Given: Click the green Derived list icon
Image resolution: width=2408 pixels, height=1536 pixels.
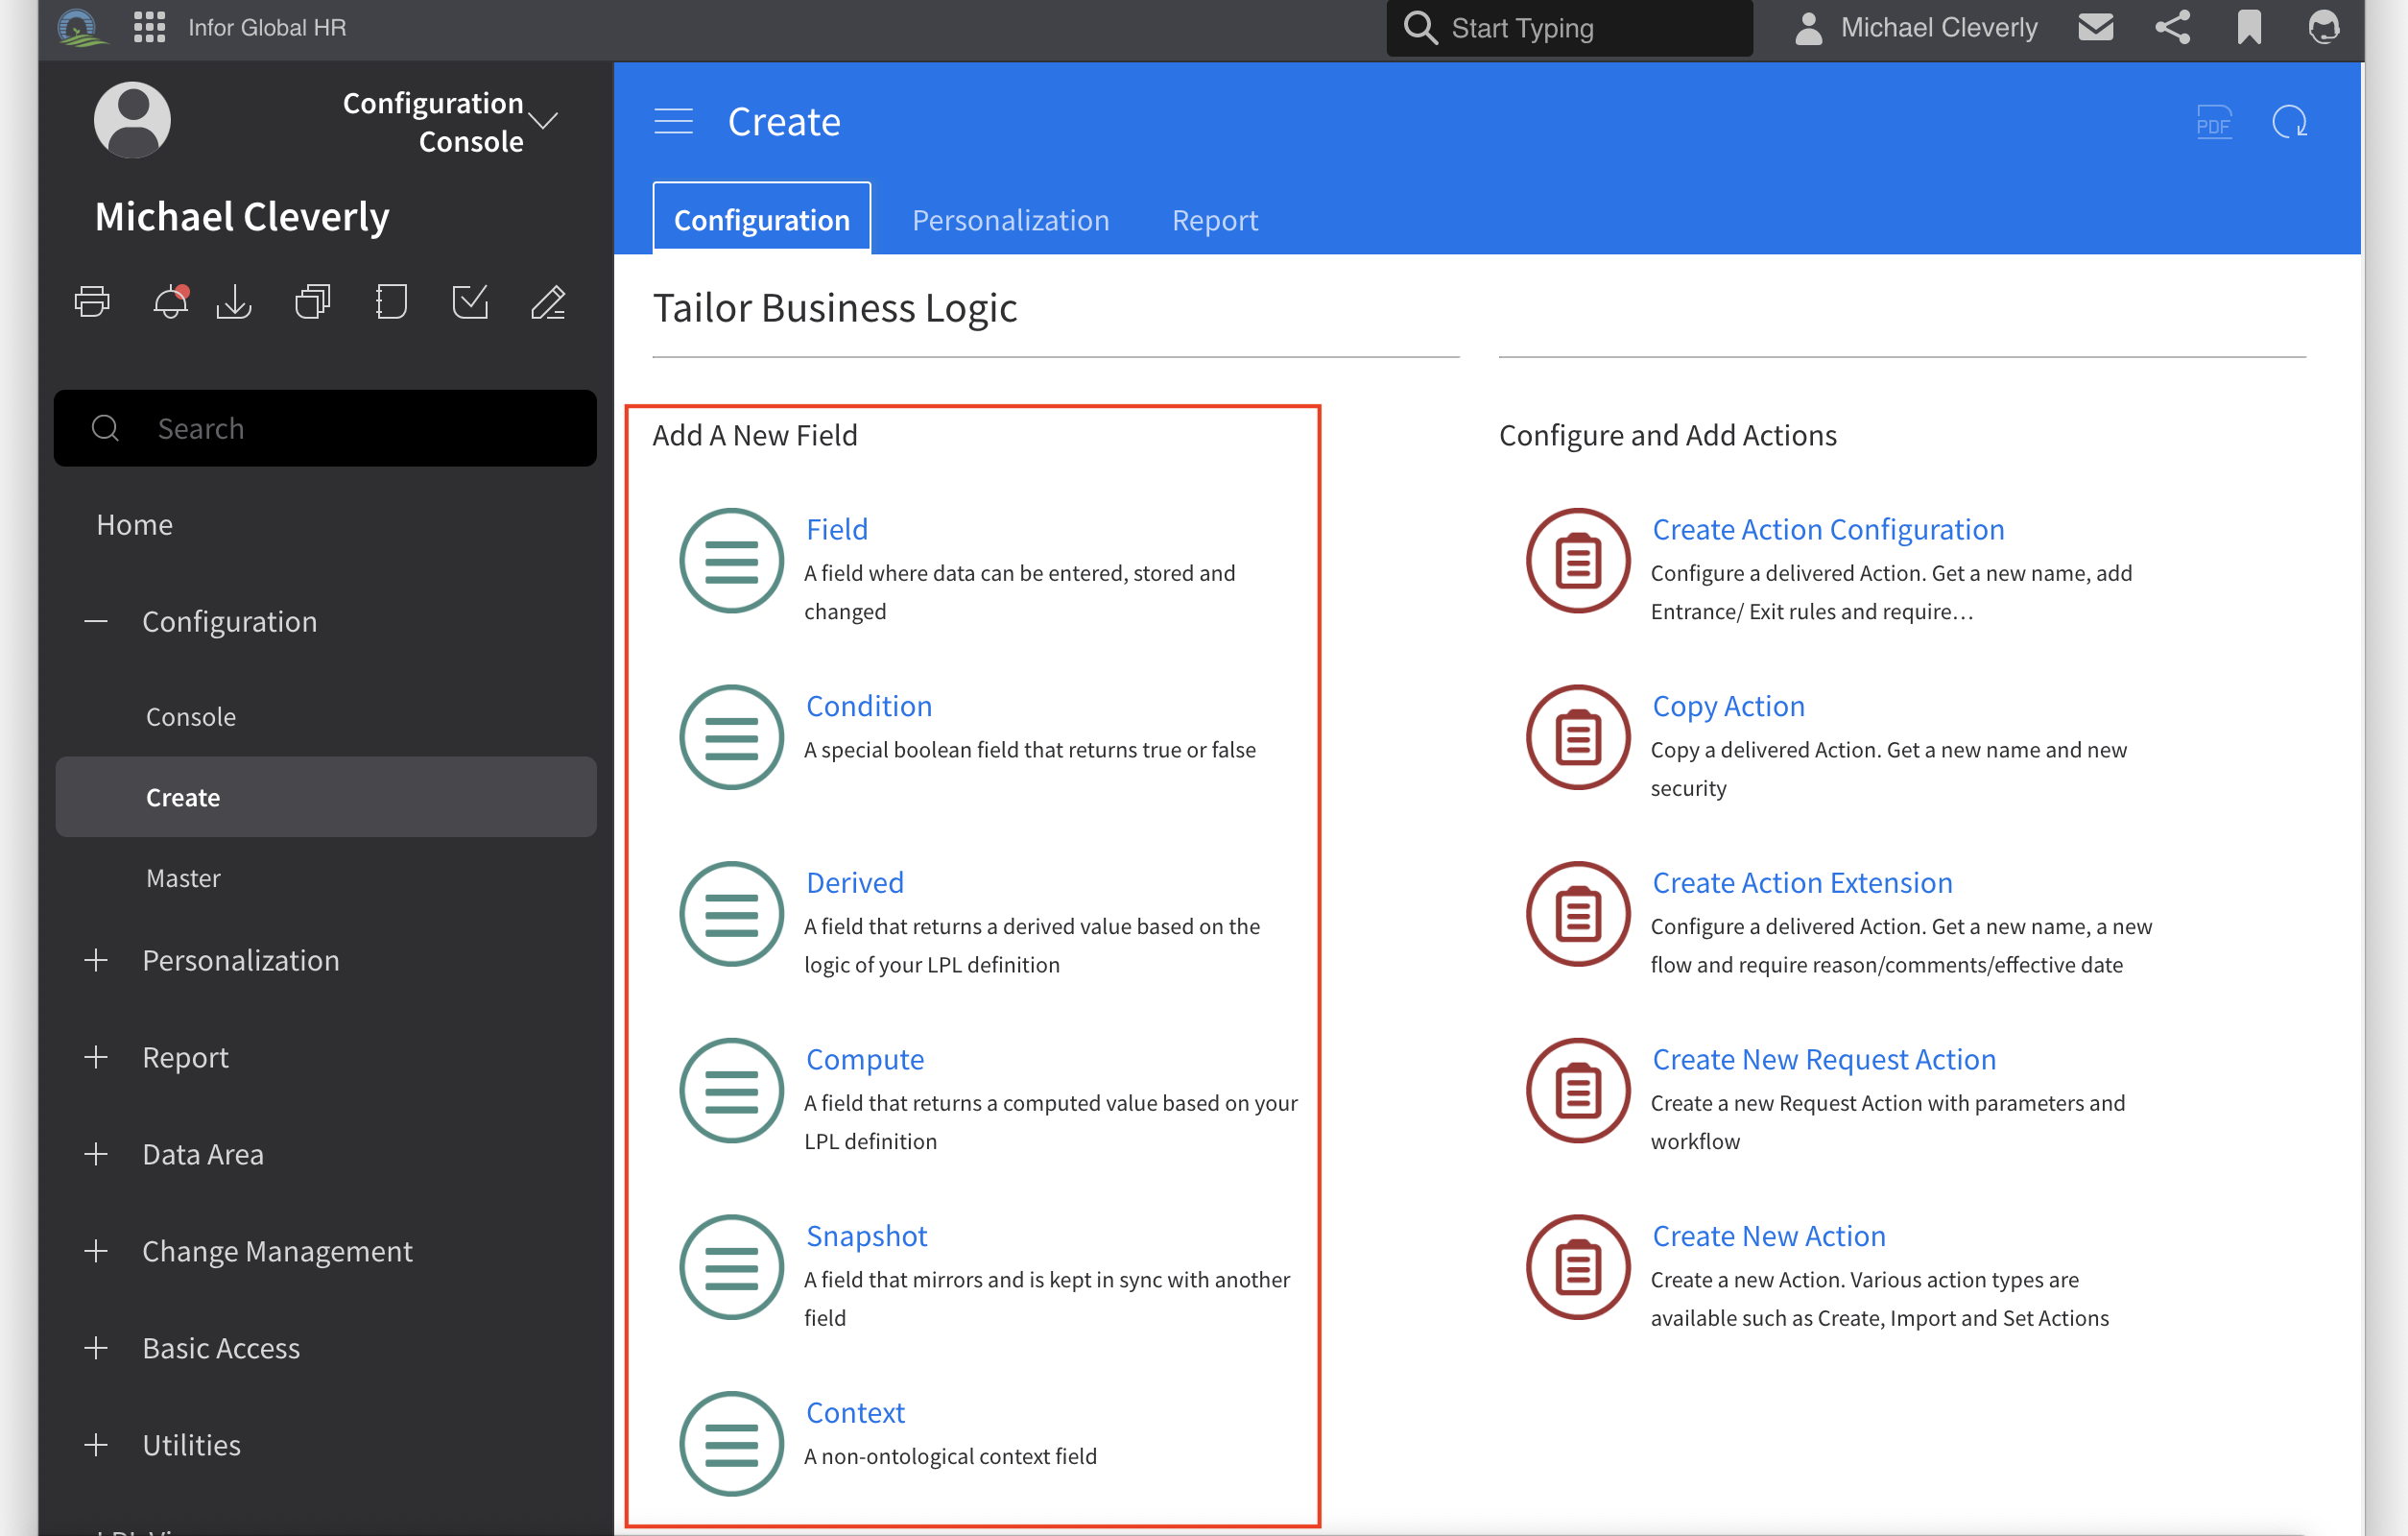Looking at the screenshot, I should click(731, 914).
